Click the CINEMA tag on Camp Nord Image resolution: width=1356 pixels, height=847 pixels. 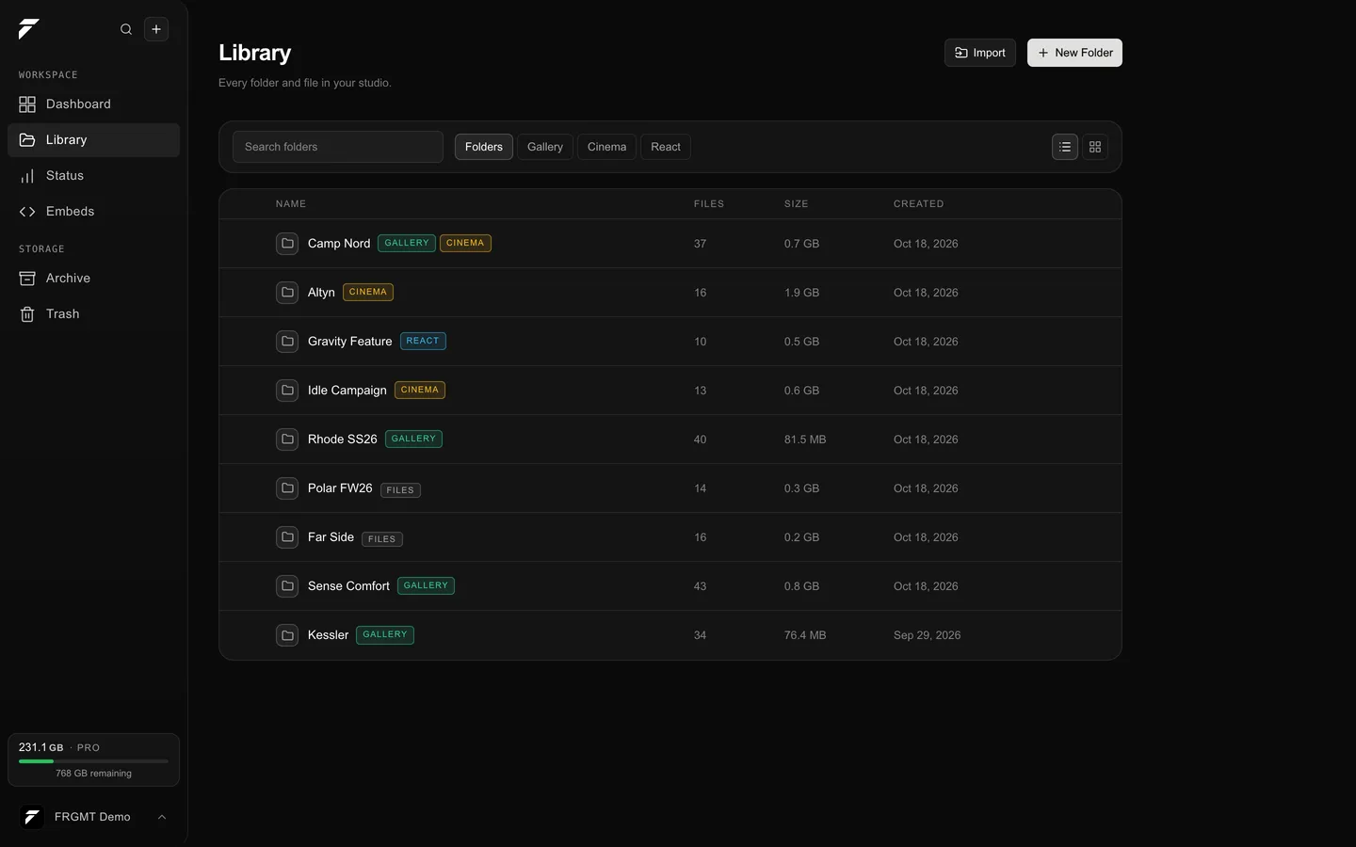465,243
